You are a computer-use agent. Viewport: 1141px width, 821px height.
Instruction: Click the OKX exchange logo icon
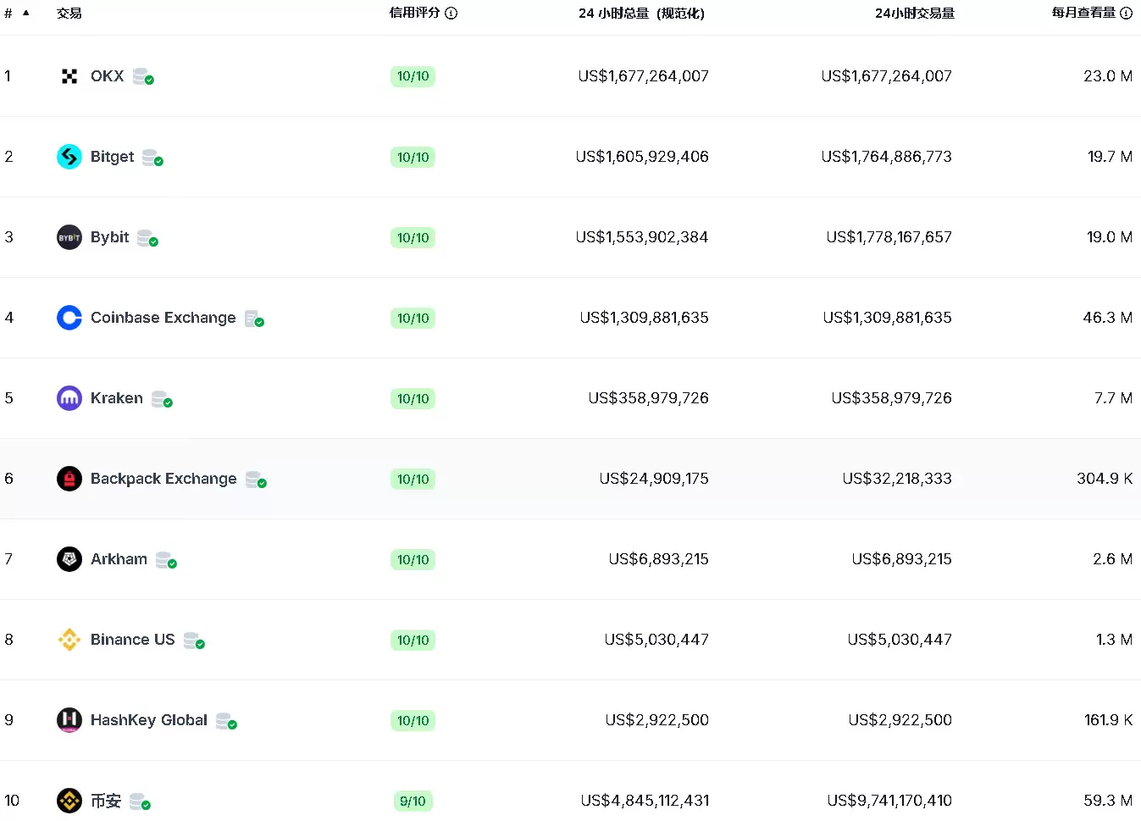point(69,76)
